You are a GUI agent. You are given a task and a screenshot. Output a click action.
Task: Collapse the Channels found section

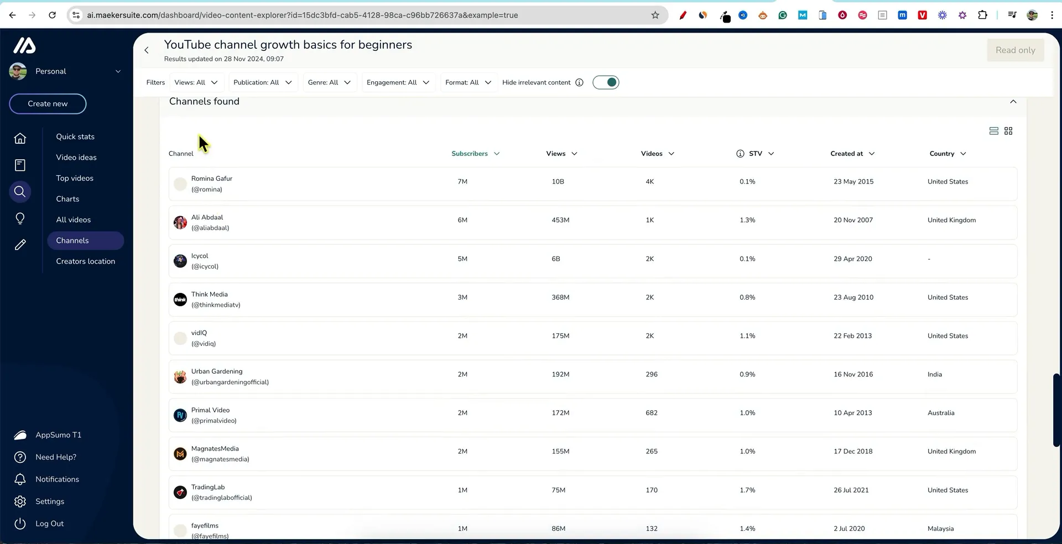click(1013, 101)
